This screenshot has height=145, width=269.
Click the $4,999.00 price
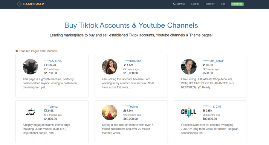pos(51,119)
